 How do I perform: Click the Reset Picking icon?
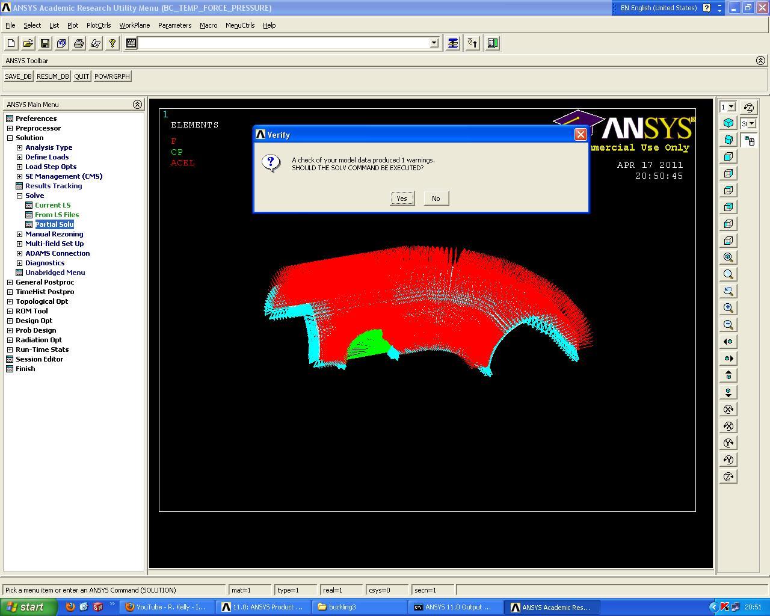472,43
